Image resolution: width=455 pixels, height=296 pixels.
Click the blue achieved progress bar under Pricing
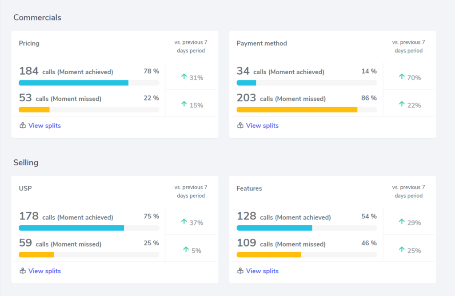73,83
